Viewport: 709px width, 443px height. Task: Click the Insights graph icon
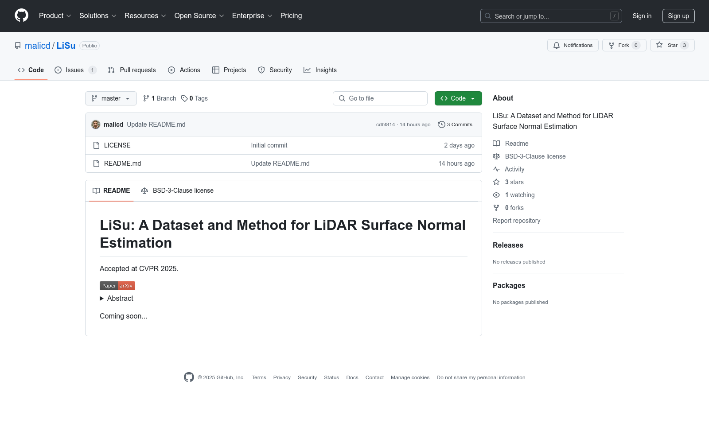pyautogui.click(x=307, y=70)
